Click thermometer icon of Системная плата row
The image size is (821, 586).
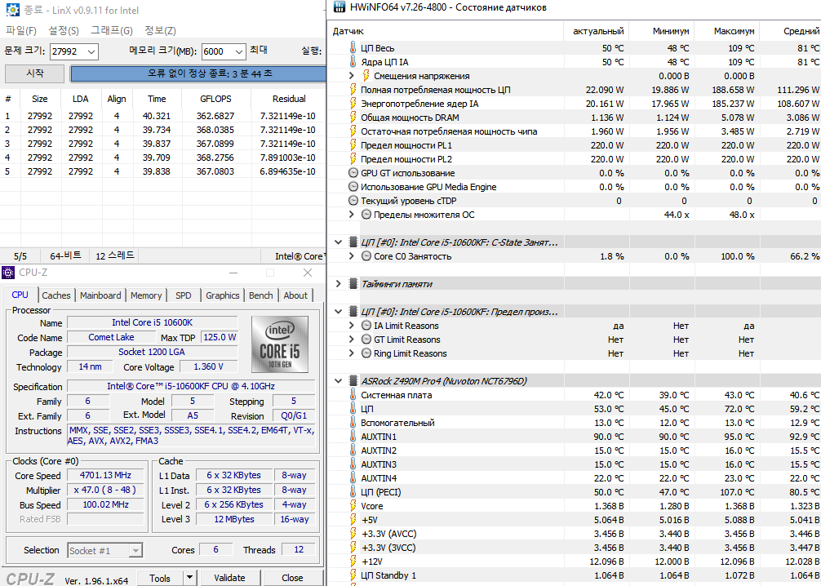coord(353,395)
